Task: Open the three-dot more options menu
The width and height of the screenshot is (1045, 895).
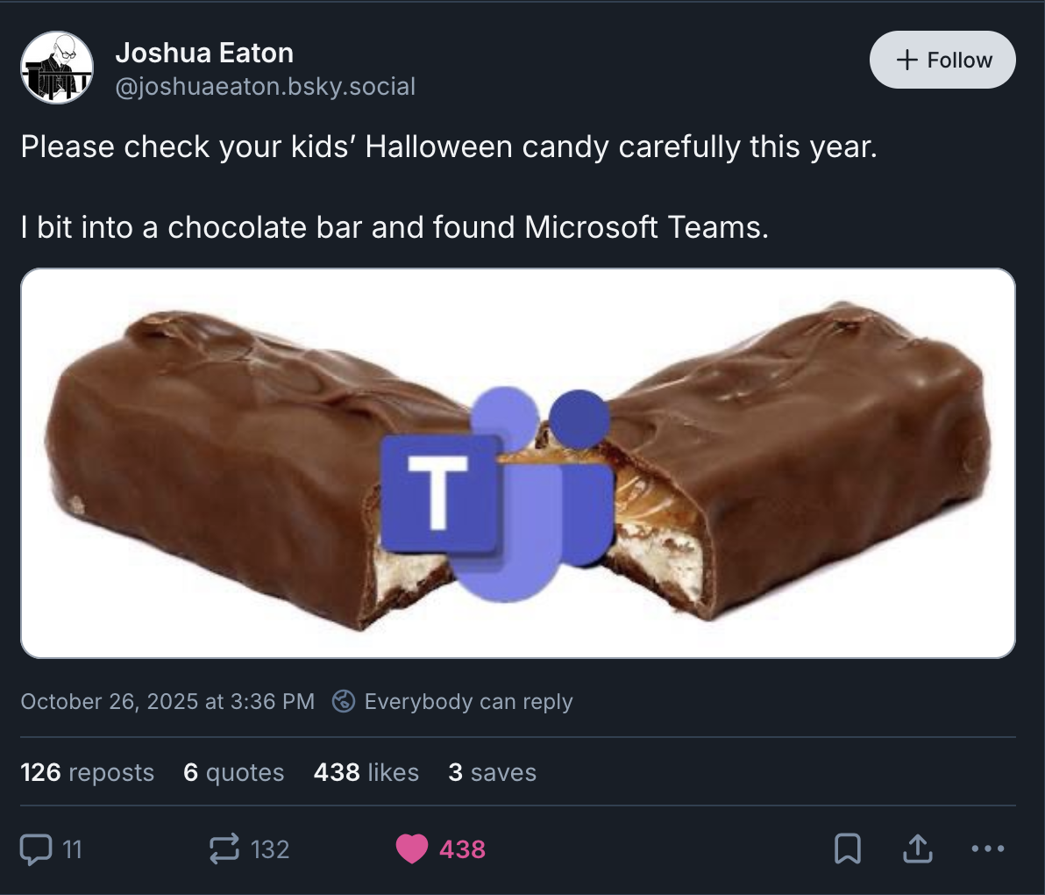Action: tap(988, 848)
